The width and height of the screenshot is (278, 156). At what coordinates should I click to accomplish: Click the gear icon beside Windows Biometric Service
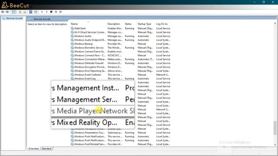click(72, 48)
